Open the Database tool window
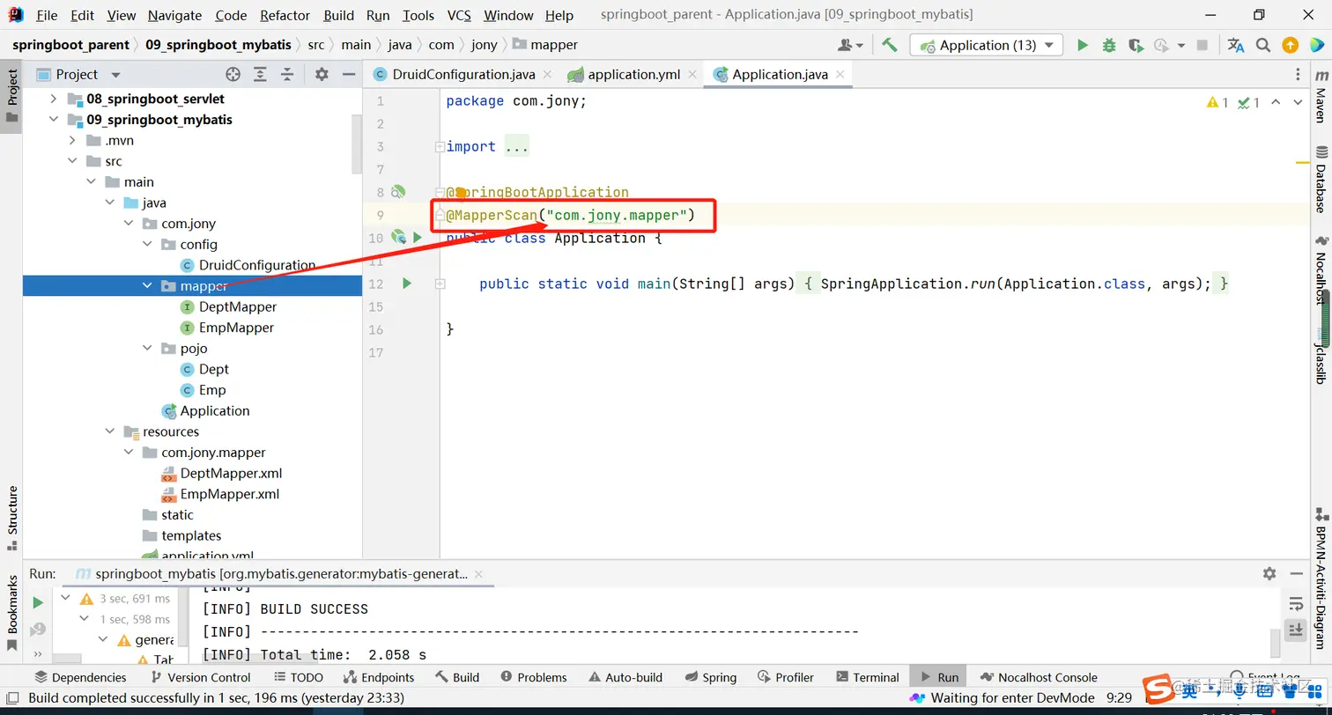The width and height of the screenshot is (1332, 715). [x=1321, y=181]
